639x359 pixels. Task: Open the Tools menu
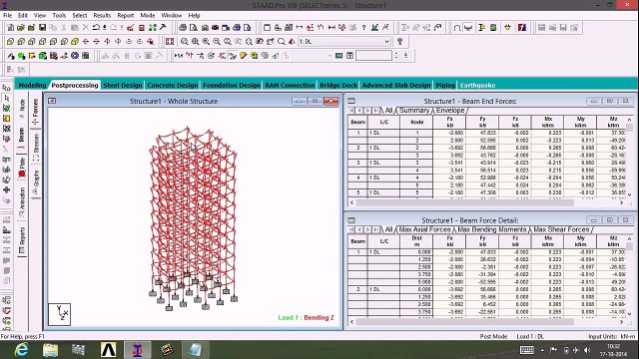59,16
